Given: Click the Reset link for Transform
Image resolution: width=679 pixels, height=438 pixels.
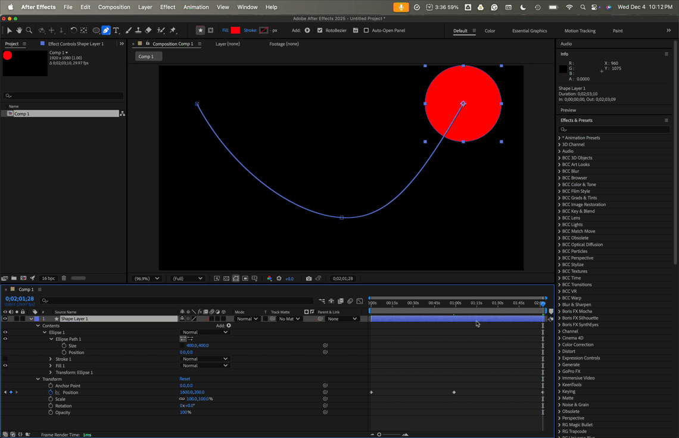Looking at the screenshot, I should (185, 378).
